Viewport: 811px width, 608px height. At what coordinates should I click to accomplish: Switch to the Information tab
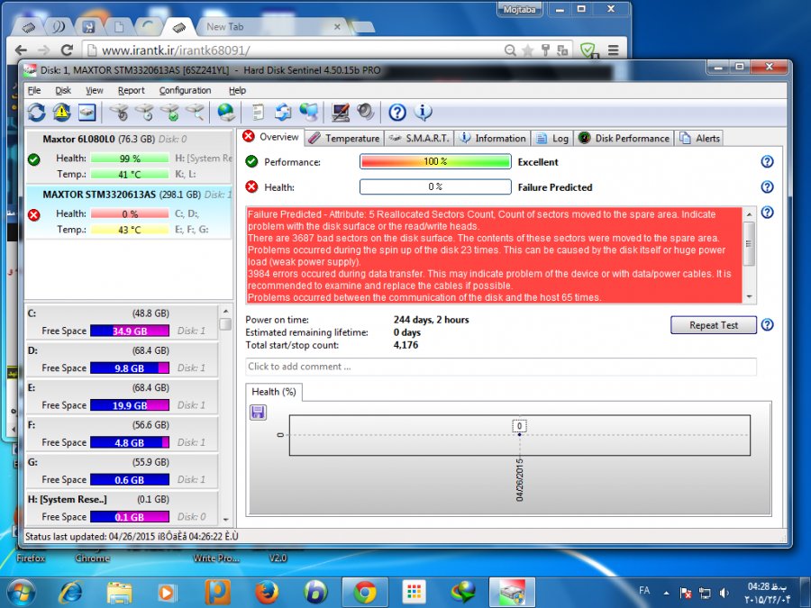coord(492,138)
